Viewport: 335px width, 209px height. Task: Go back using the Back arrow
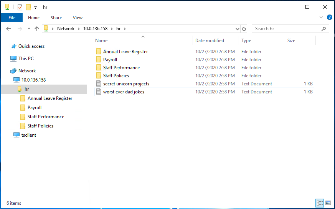(8, 29)
